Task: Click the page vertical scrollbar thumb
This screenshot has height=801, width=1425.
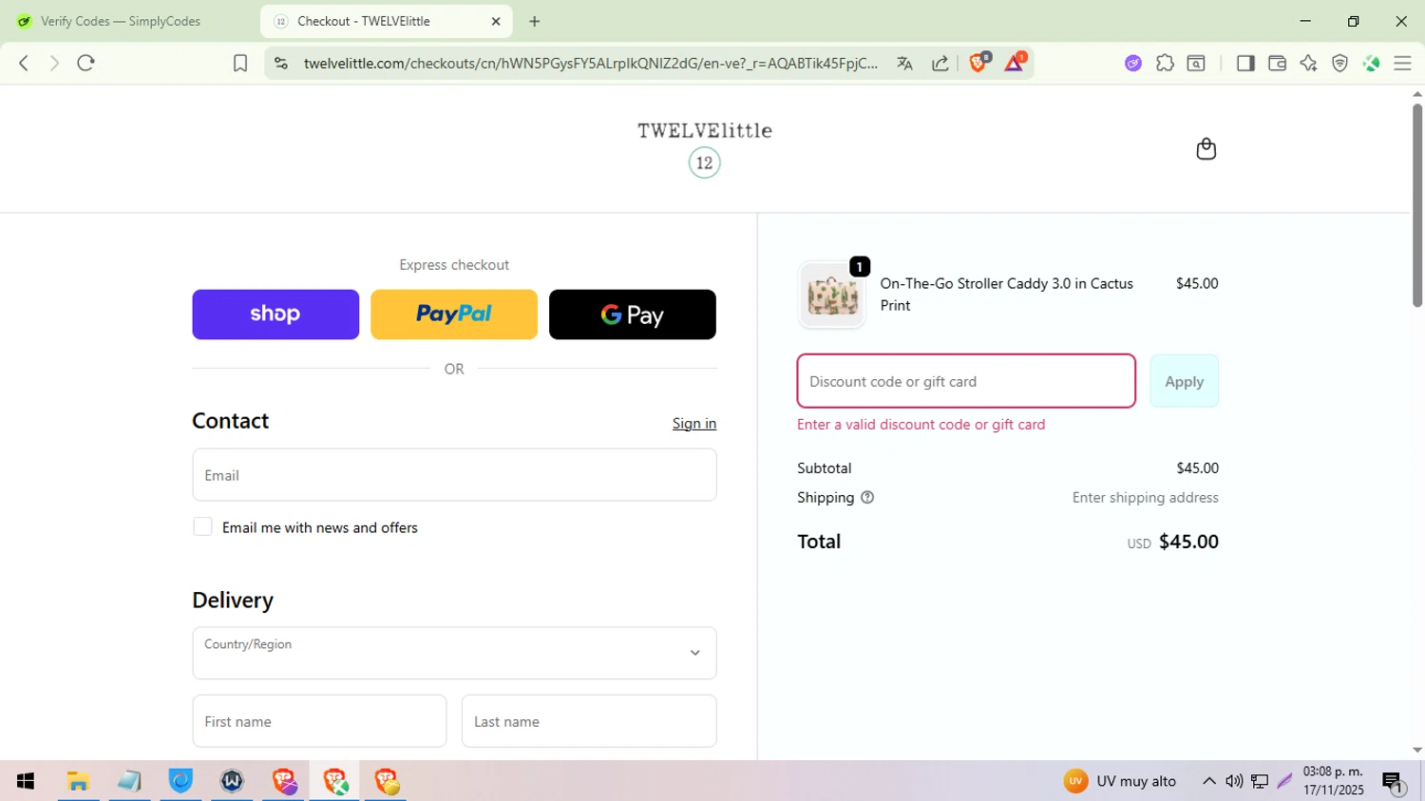Action: [1417, 204]
